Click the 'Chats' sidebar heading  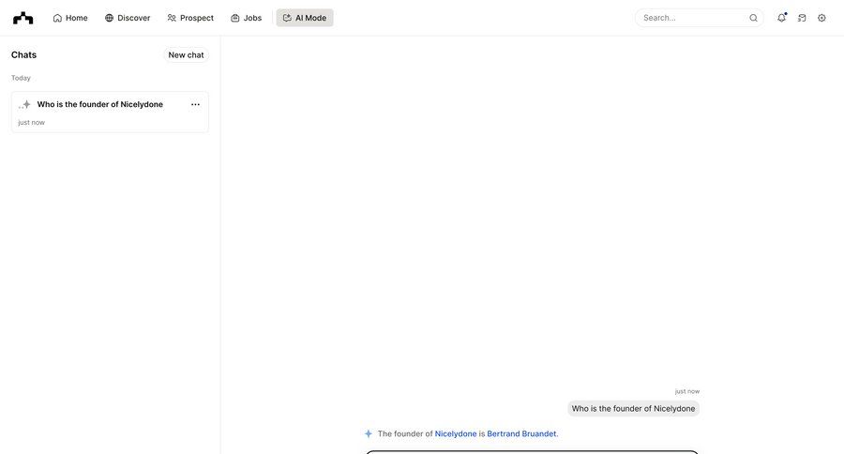[23, 55]
